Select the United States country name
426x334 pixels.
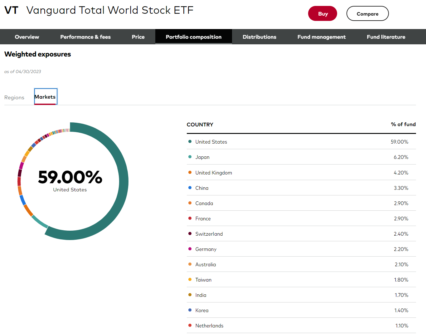coord(211,142)
